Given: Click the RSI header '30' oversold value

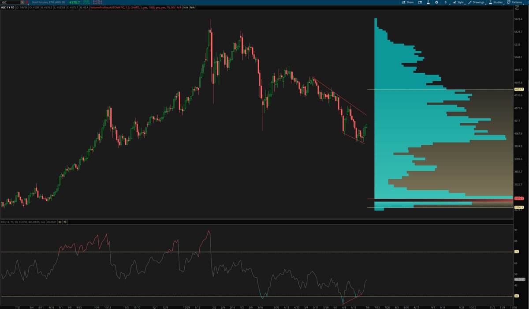Looking at the screenshot, I should 60,222.
